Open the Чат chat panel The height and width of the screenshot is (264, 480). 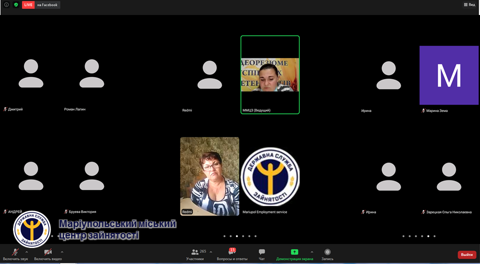click(261, 253)
